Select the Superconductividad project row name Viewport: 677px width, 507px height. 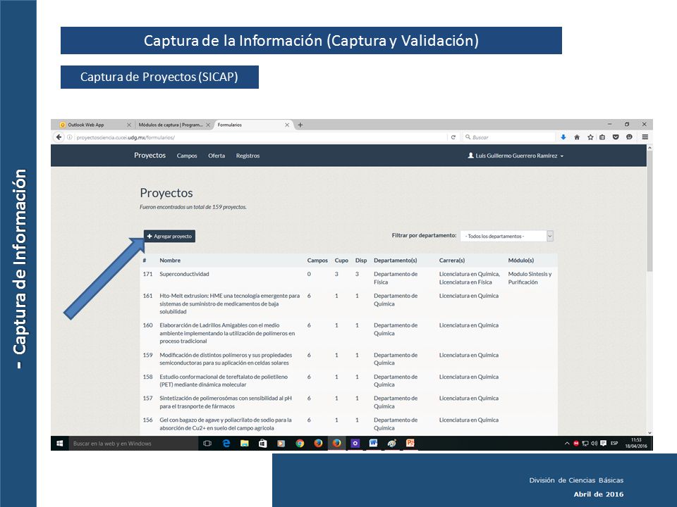pos(184,274)
